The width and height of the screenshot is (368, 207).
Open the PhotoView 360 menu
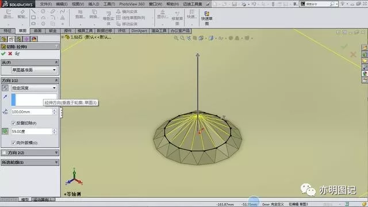(132, 4)
